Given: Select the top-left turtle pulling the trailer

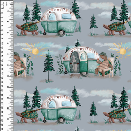Looking at the screenshot, I should pos(27,28).
